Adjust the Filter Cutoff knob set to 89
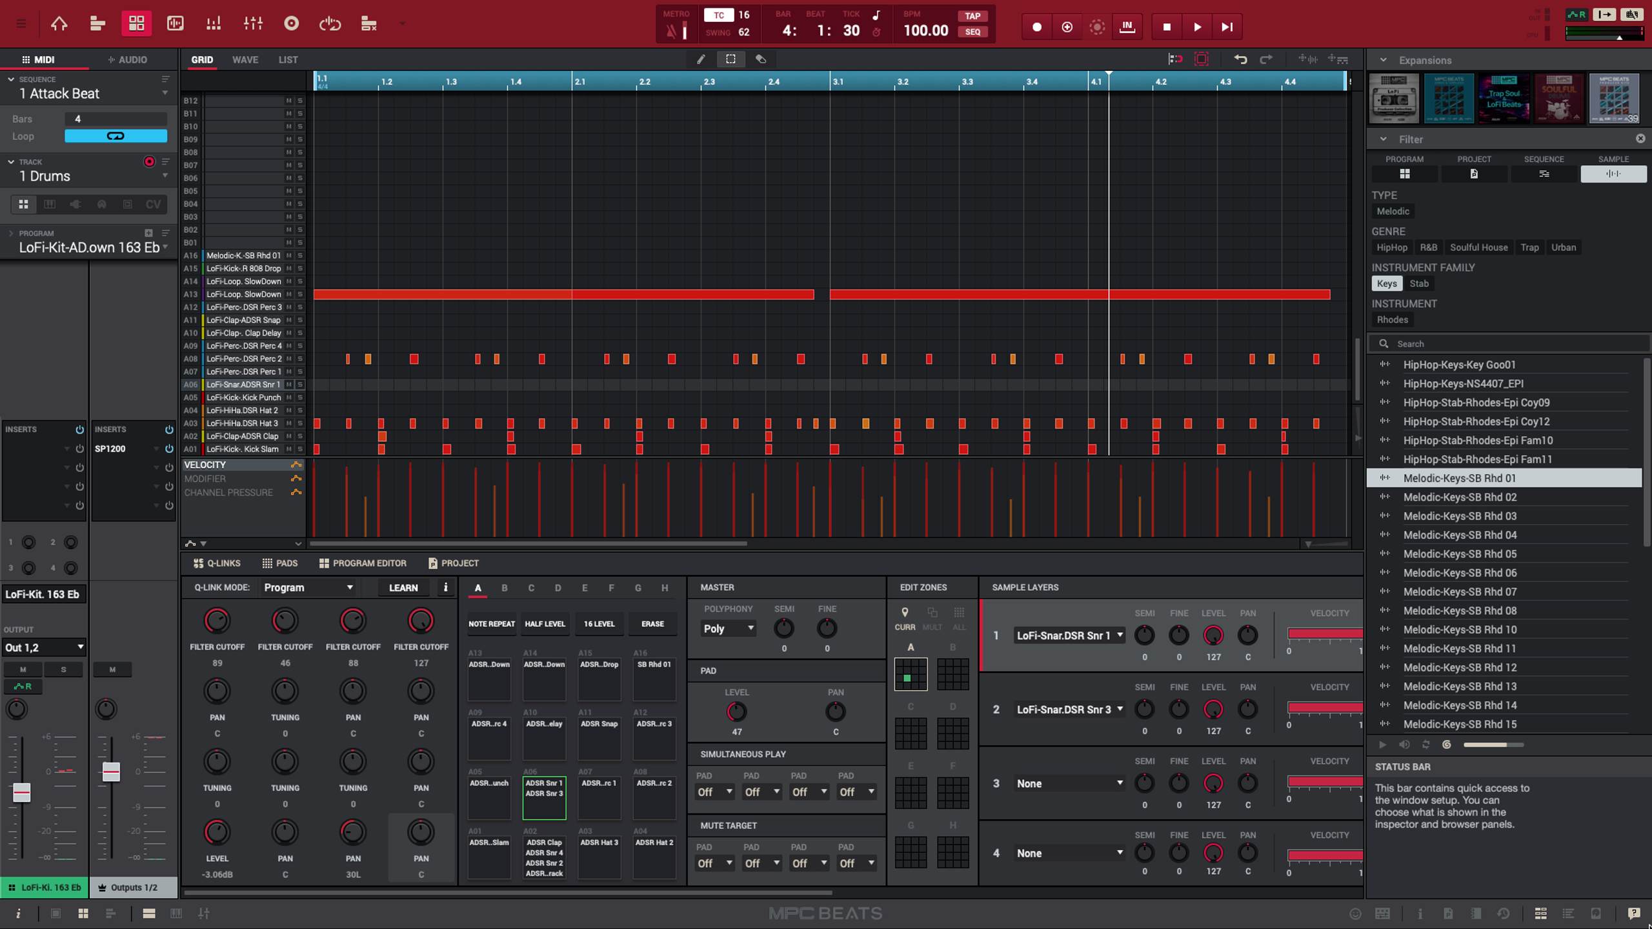This screenshot has height=929, width=1652. coord(217,621)
